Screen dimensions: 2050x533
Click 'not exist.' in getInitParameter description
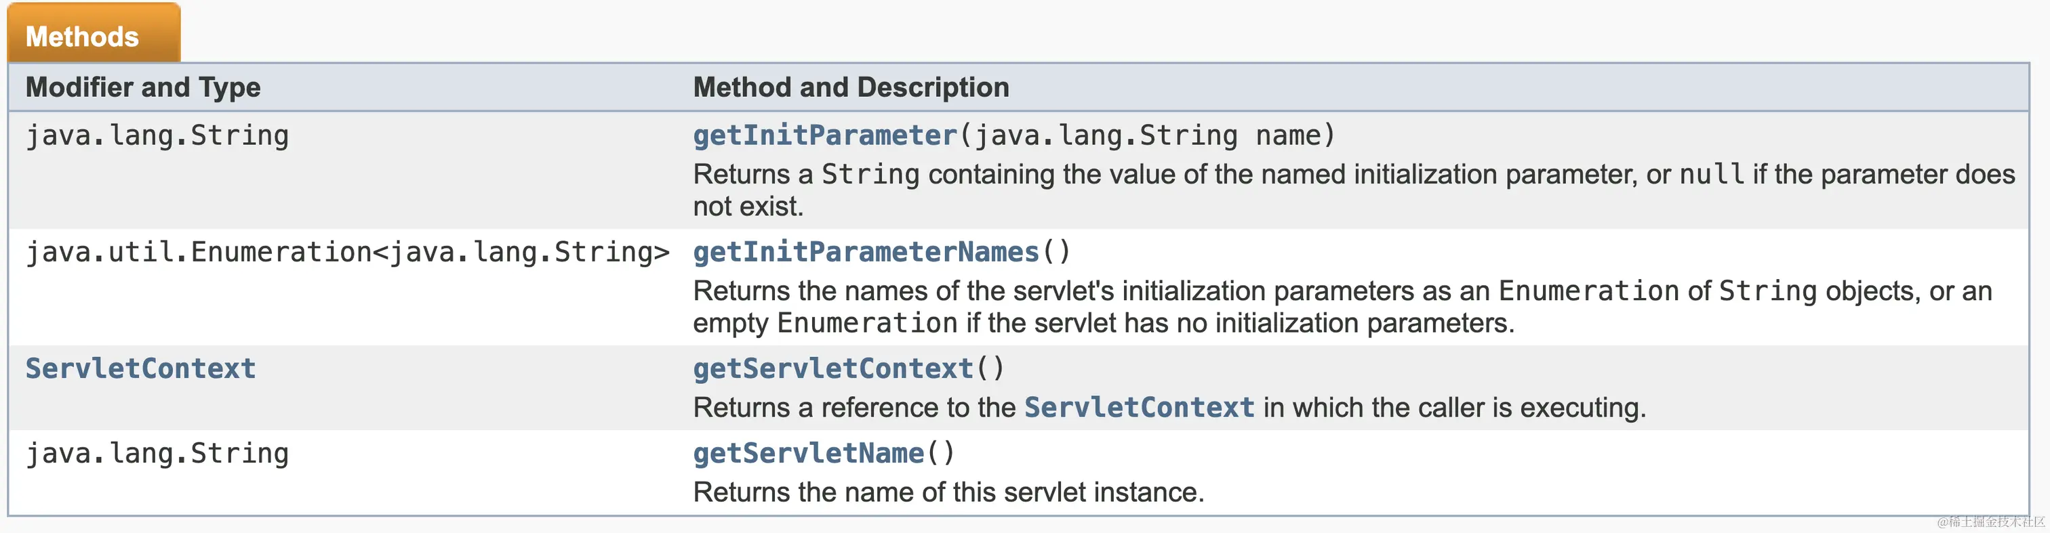tap(748, 207)
